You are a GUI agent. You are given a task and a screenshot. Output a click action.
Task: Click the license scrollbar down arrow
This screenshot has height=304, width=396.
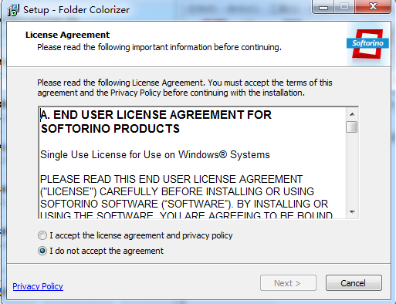(352, 212)
